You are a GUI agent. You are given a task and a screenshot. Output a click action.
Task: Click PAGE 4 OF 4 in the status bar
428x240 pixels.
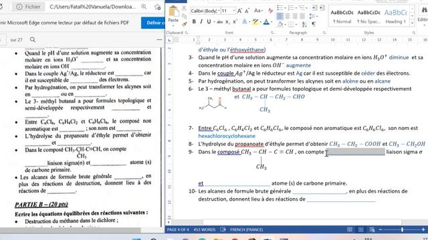178,229
